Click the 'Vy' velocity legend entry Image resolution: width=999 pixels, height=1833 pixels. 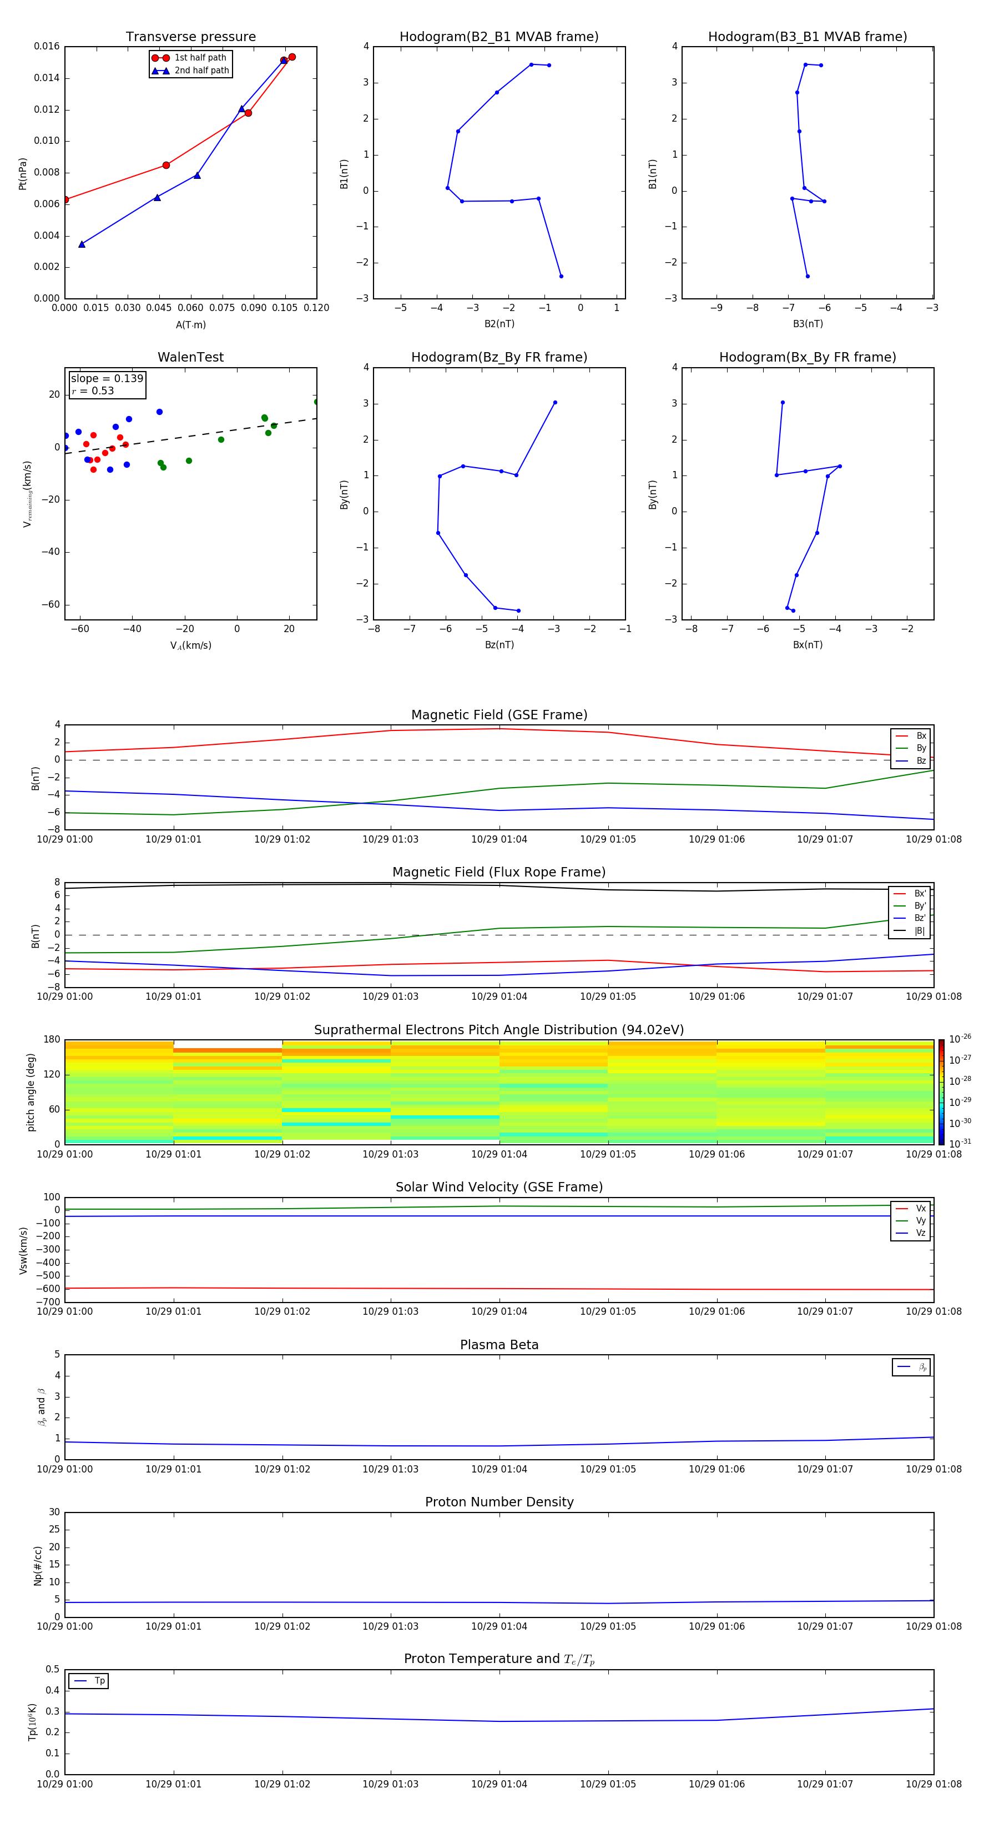(x=911, y=1221)
